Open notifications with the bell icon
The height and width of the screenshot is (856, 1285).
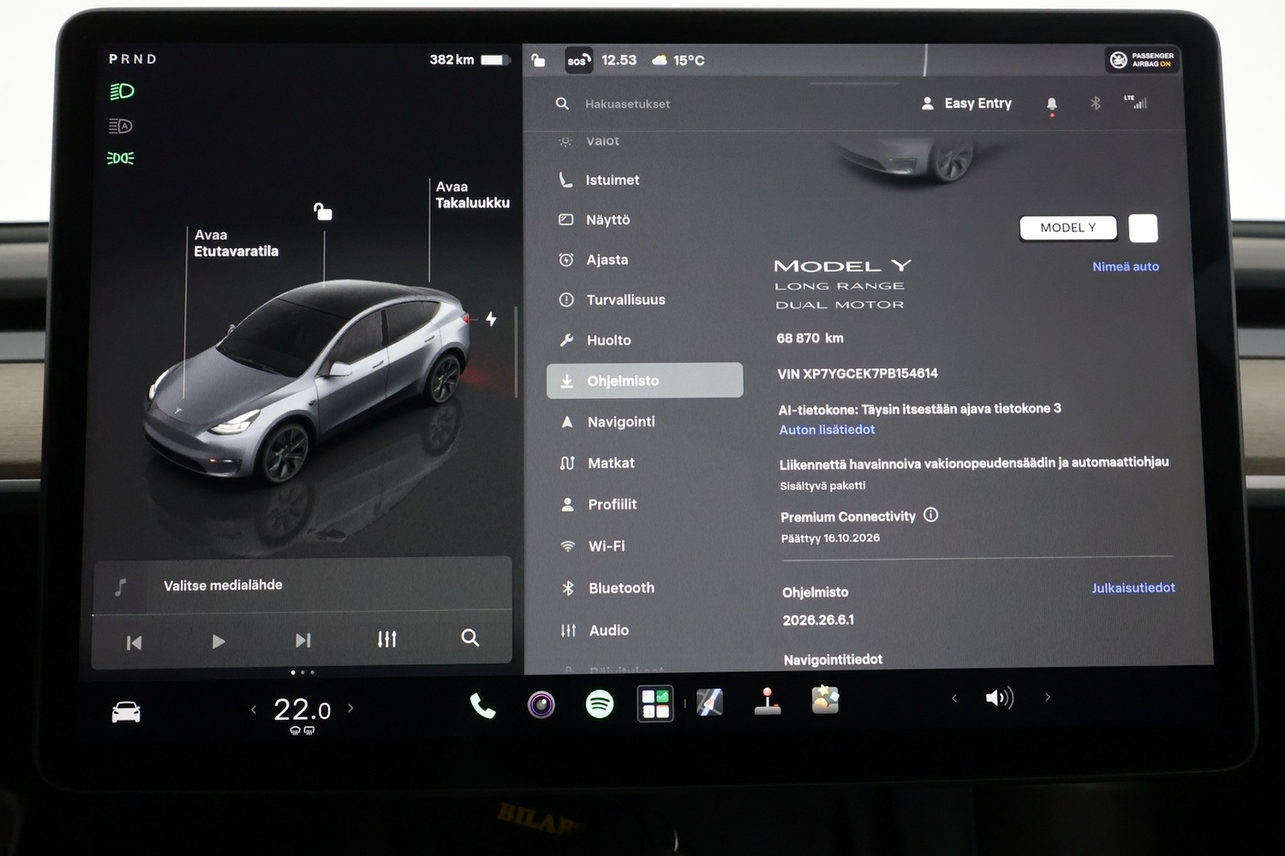click(x=1052, y=104)
